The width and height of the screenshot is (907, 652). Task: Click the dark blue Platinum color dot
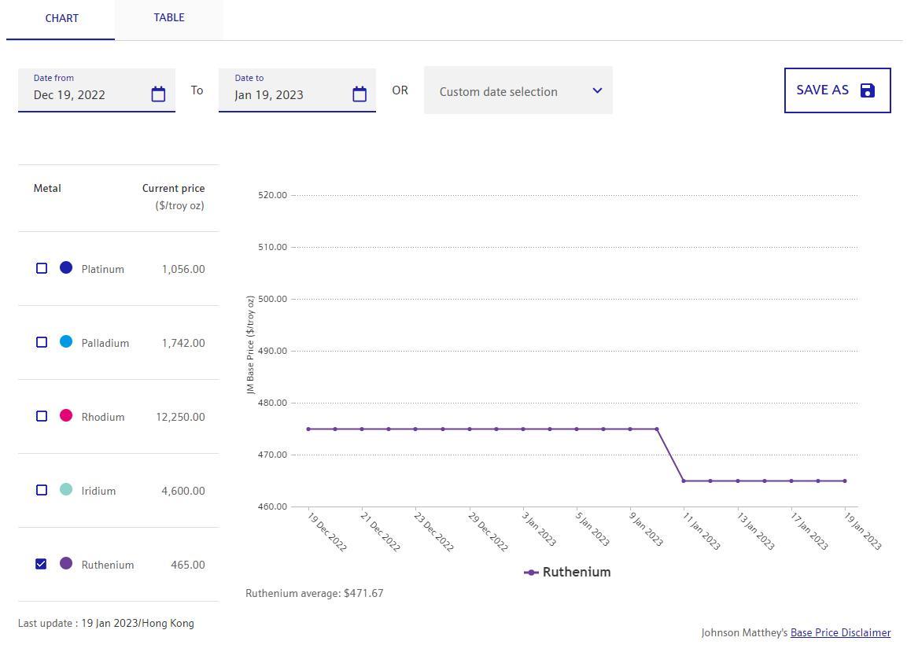(66, 268)
